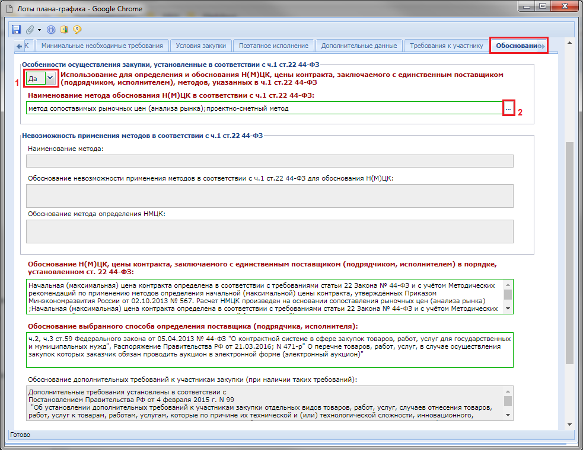This screenshot has width=583, height=450.
Task: Go to the 'Поэтапное исполнение' tab
Action: 273,46
